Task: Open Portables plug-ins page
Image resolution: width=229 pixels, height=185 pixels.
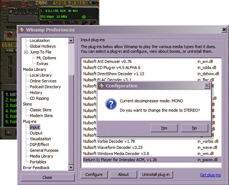Action: click(x=38, y=162)
